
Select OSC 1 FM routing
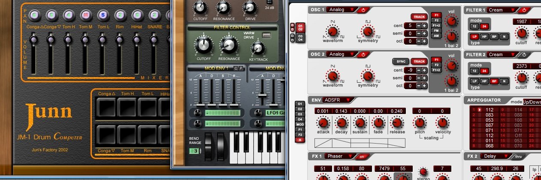pyautogui.click(x=437, y=30)
